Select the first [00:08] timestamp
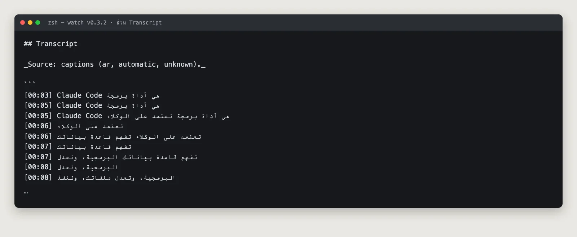 click(x=38, y=167)
